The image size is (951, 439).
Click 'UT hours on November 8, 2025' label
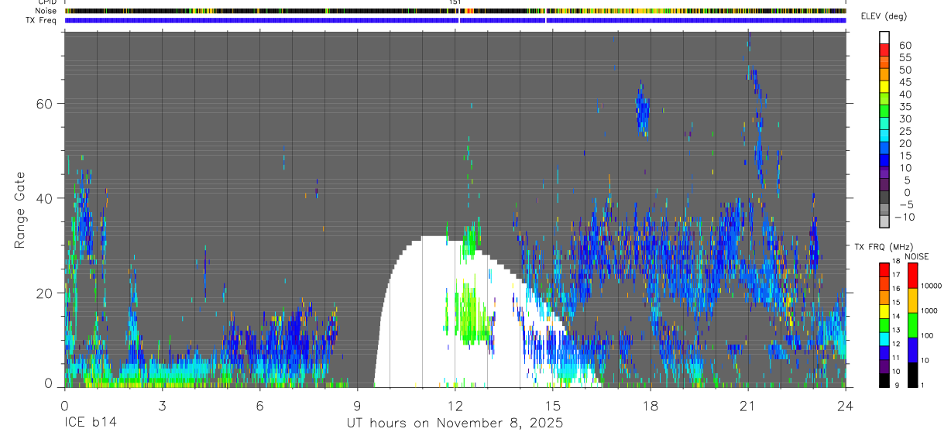[x=455, y=424]
